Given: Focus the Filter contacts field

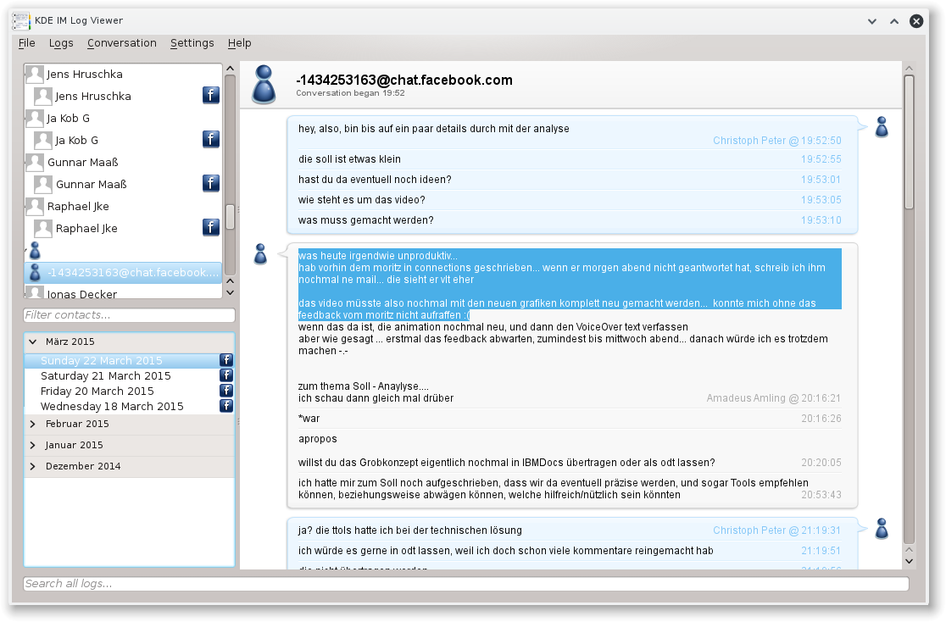Looking at the screenshot, I should pyautogui.click(x=129, y=315).
